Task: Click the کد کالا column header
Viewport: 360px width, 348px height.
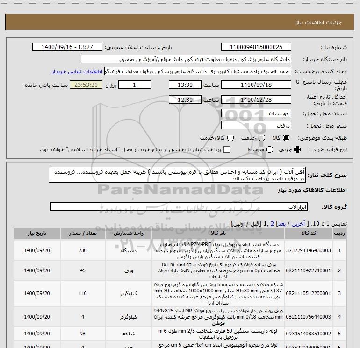Action: (309, 233)
